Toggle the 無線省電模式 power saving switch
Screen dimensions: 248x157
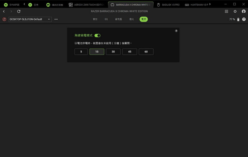pyautogui.click(x=97, y=35)
